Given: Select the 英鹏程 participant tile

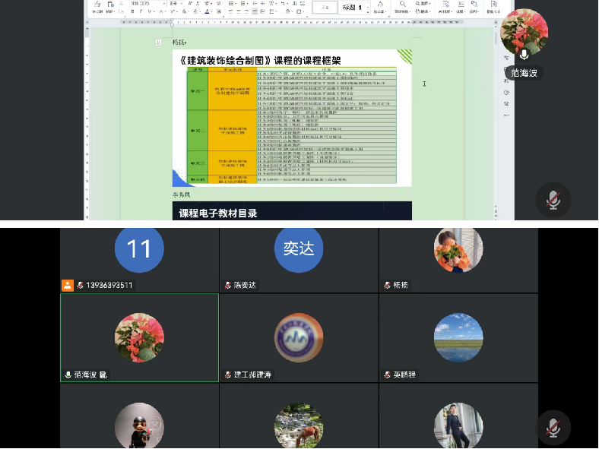Looking at the screenshot, I should tap(458, 337).
